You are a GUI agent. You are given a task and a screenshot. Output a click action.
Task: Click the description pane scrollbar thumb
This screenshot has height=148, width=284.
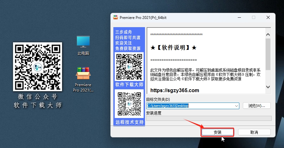(268, 54)
